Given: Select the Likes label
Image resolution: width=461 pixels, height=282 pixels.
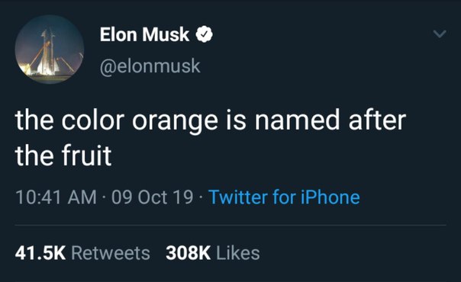Looking at the screenshot, I should (238, 253).
